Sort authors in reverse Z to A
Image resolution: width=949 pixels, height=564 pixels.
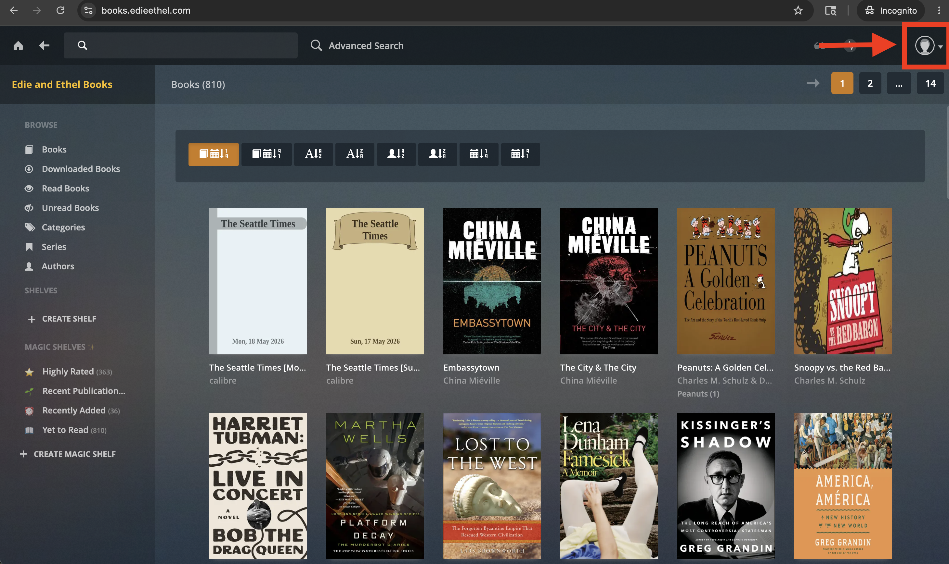437,154
